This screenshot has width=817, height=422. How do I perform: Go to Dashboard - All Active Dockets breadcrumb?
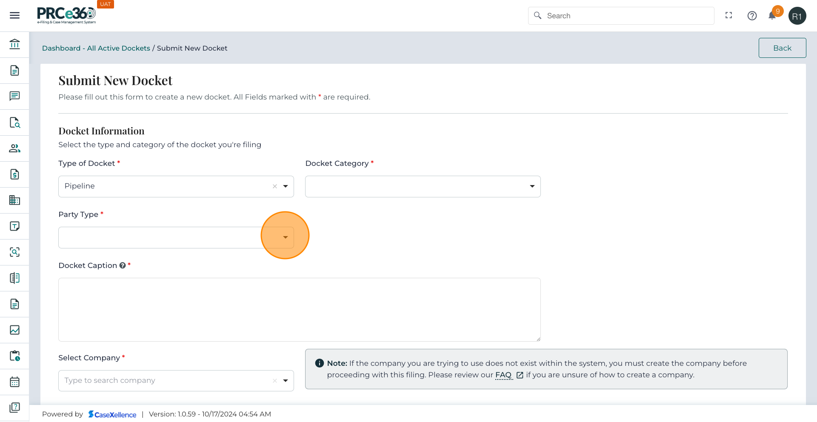click(x=96, y=48)
